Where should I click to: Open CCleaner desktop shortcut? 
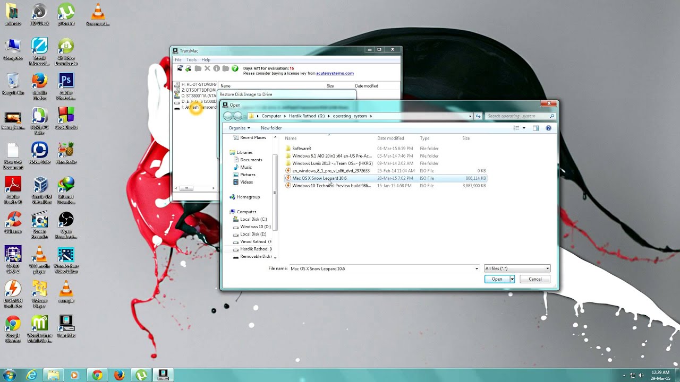pyautogui.click(x=13, y=223)
